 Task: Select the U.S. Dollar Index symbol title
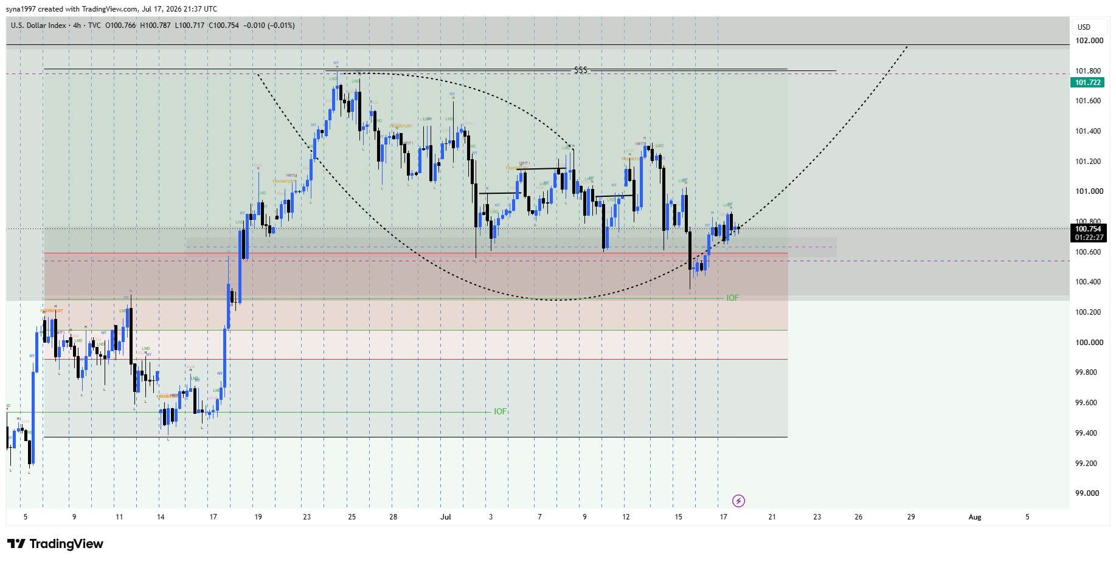pyautogui.click(x=38, y=26)
